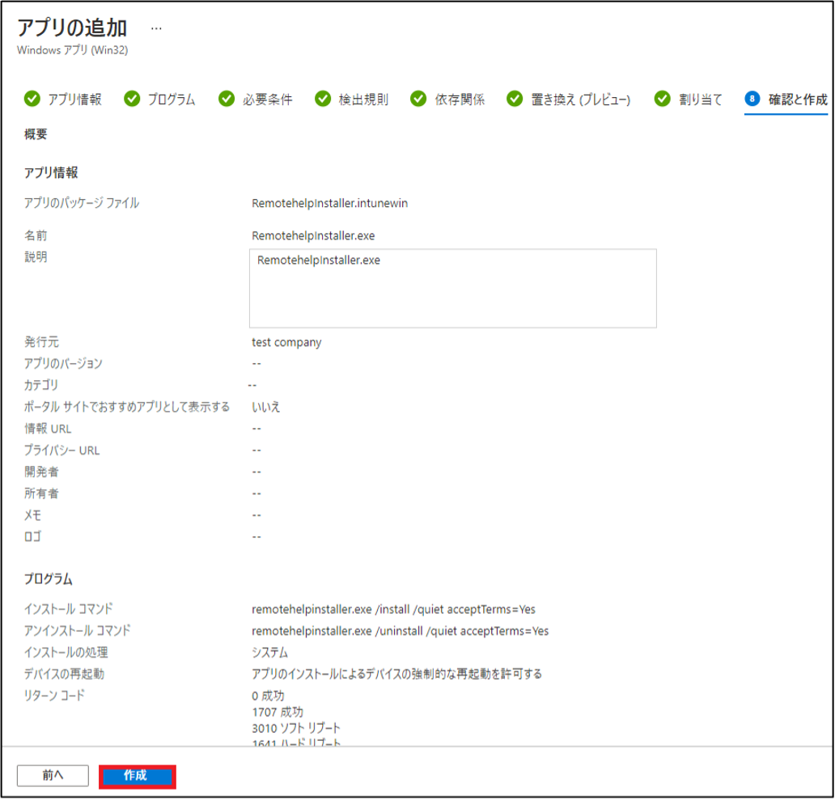Click the アプリ情報 section heading under 概要
The height and width of the screenshot is (800, 835).
pyautogui.click(x=51, y=172)
